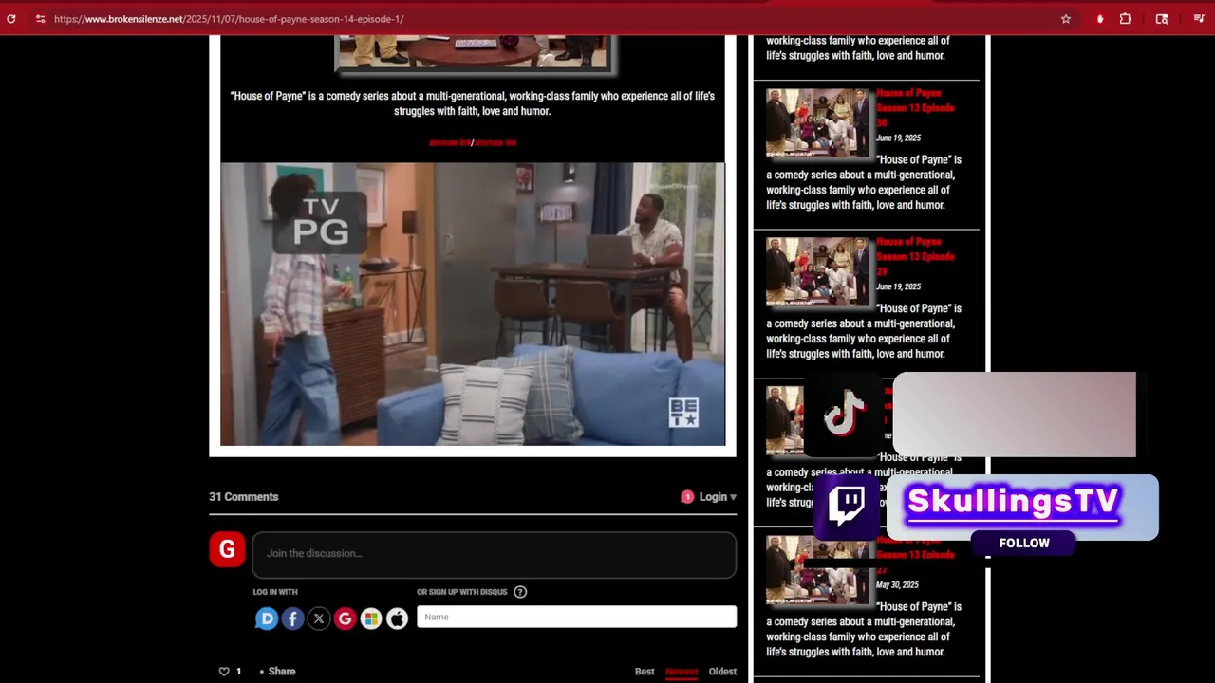This screenshot has height=683, width=1215.
Task: Sort comments by Best
Action: coord(645,672)
